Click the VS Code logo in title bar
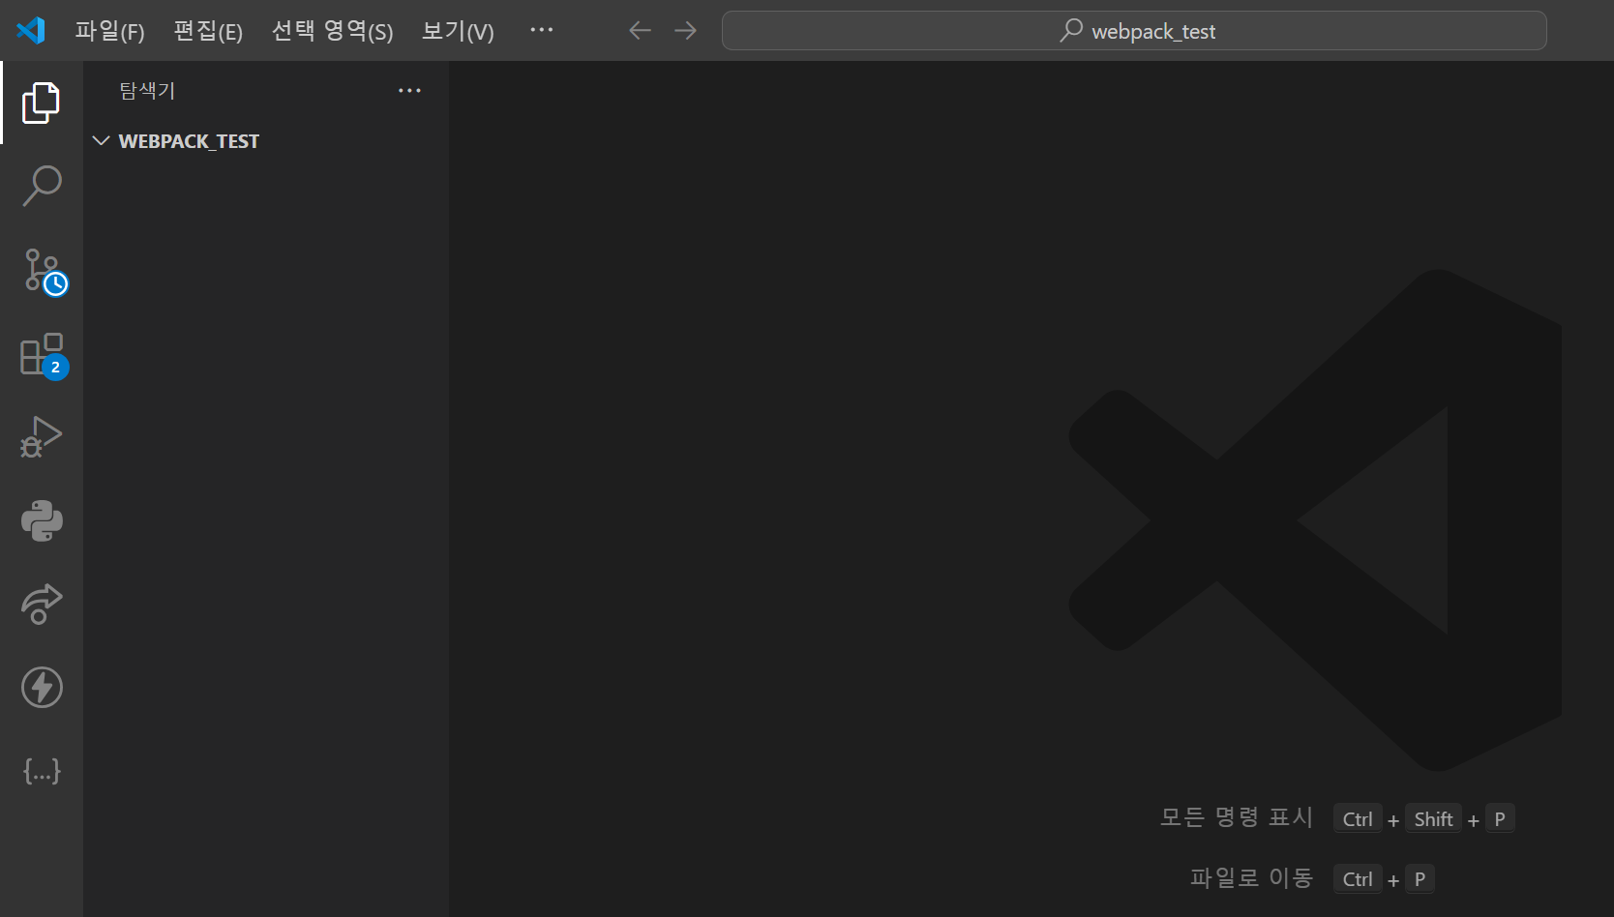This screenshot has width=1614, height=917. (x=31, y=30)
